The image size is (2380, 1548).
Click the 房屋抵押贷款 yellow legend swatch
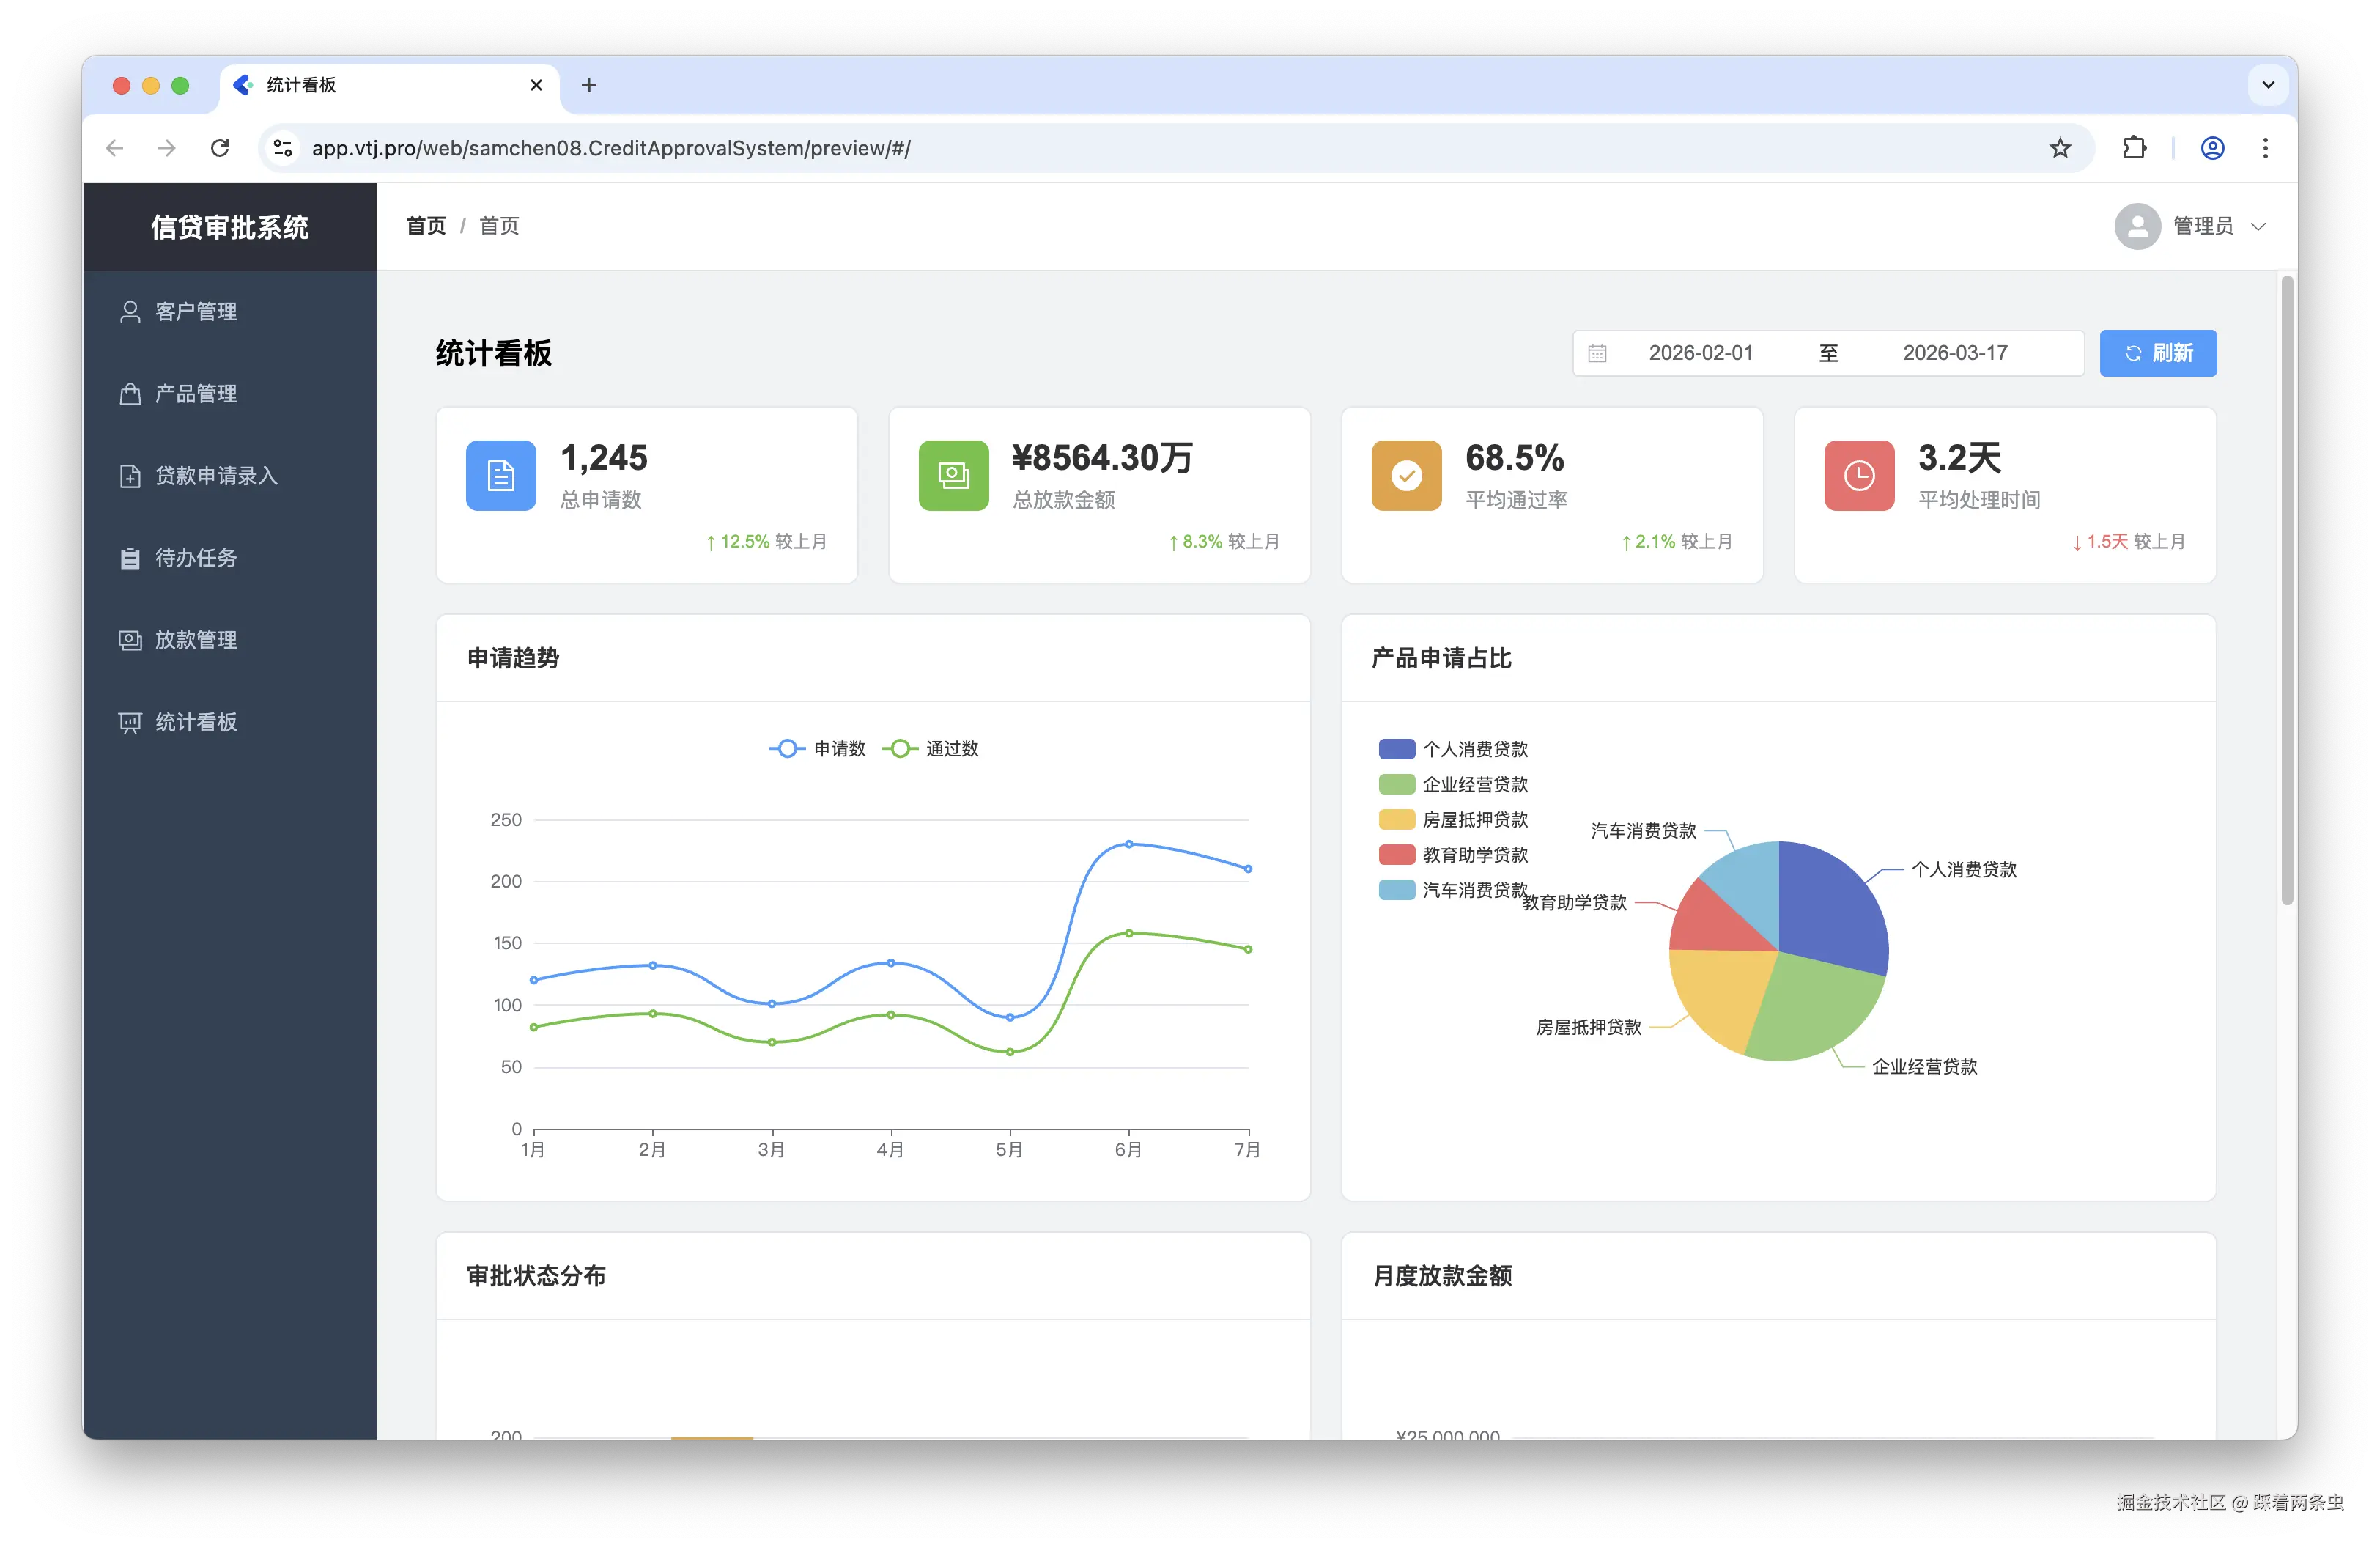tap(1396, 820)
